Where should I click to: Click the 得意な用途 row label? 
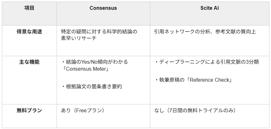tap(29, 32)
